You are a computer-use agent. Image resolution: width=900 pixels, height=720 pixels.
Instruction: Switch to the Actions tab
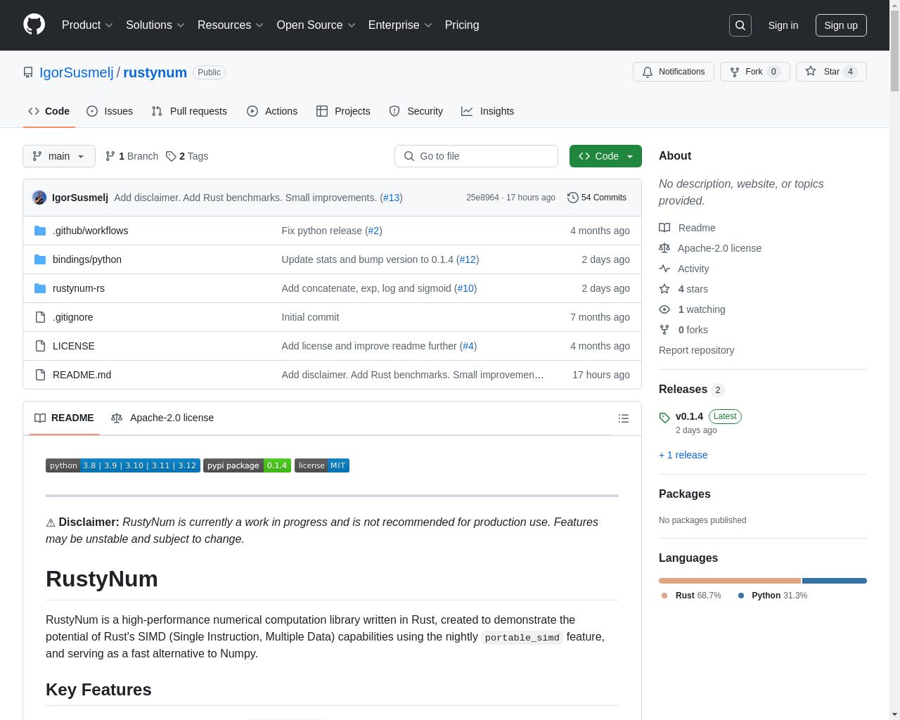(272, 111)
